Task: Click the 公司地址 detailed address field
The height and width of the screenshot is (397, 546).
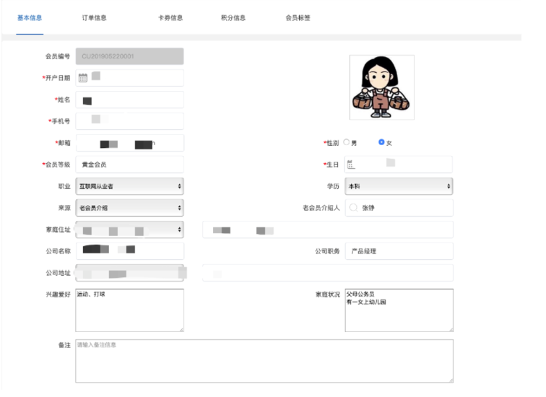Action: pos(328,273)
